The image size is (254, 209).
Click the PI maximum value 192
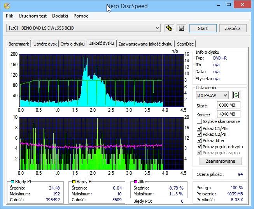pyautogui.click(x=56, y=194)
